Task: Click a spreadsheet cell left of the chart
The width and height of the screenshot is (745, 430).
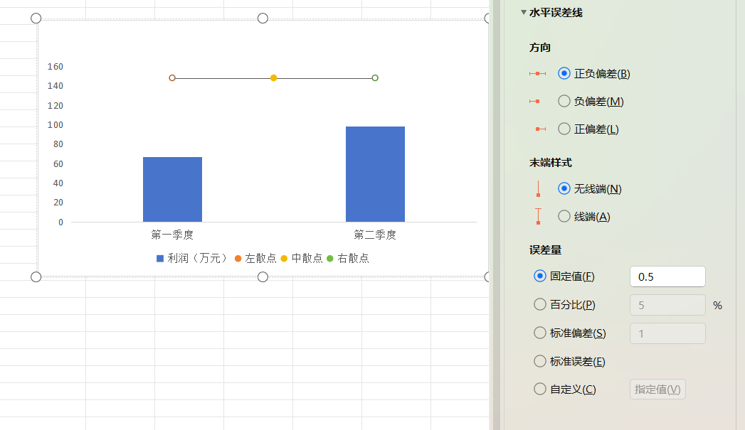Action: coord(14,142)
